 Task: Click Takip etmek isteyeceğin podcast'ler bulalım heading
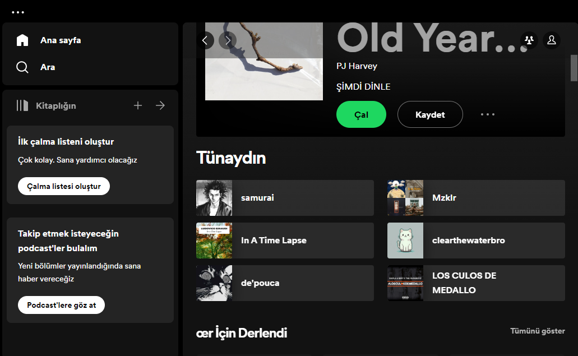(68, 241)
